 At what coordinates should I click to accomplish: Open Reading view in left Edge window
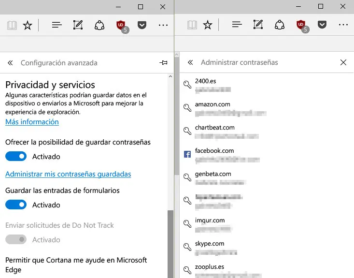pos(12,25)
